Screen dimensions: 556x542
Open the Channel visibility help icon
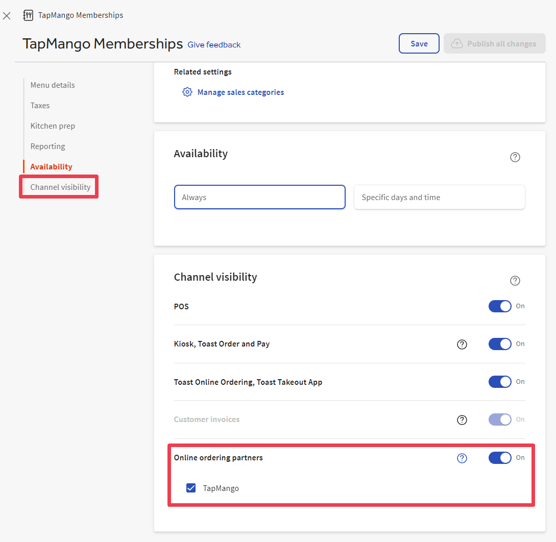[x=515, y=280]
